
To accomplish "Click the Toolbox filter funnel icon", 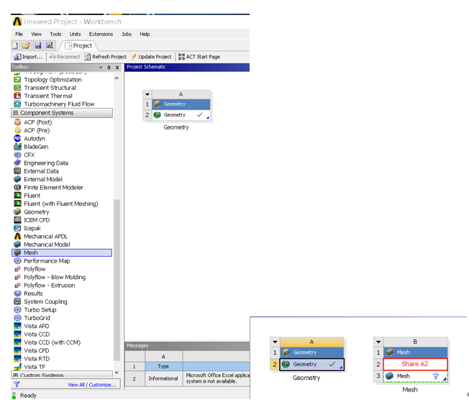I will pyautogui.click(x=17, y=384).
